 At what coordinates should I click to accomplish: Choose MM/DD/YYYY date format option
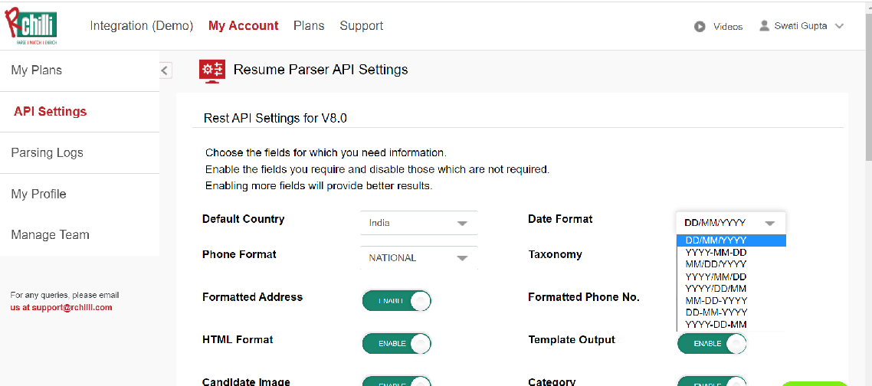pos(716,264)
